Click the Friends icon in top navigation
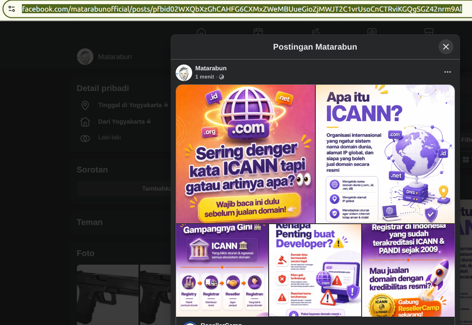 [315, 31]
